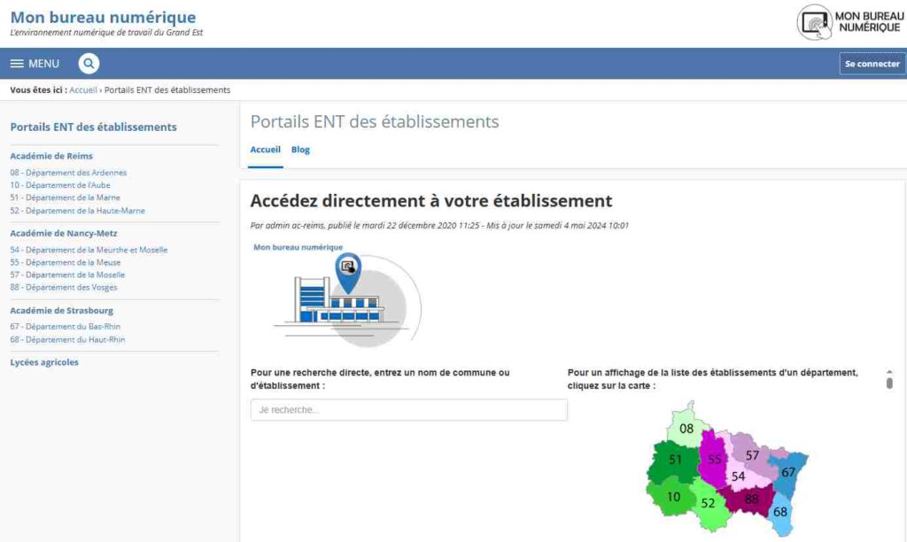Open Département des Ardennes sidebar link
Viewport: 907px width, 542px height.
click(69, 172)
